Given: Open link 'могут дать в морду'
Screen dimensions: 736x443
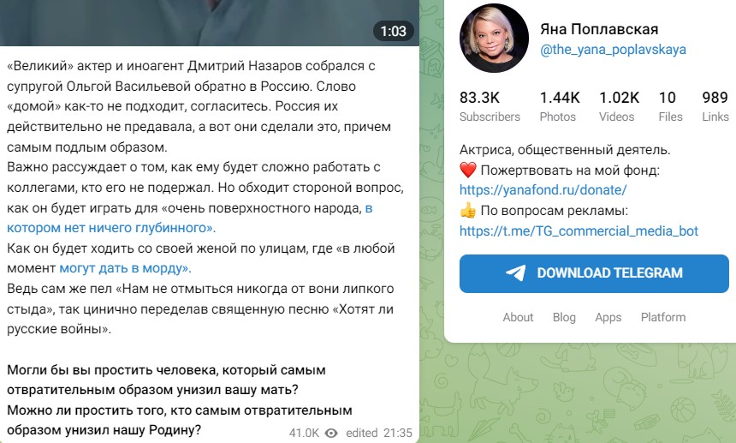Looking at the screenshot, I should click(125, 268).
